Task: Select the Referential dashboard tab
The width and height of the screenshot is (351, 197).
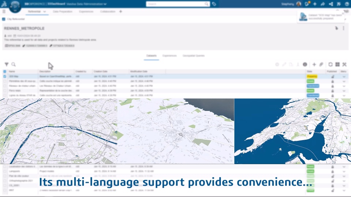Action: [34, 11]
